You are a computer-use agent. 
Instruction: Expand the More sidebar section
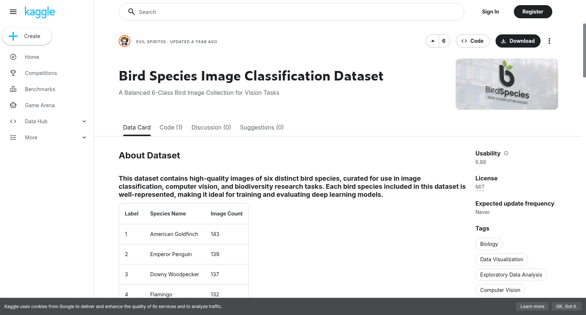click(x=84, y=138)
